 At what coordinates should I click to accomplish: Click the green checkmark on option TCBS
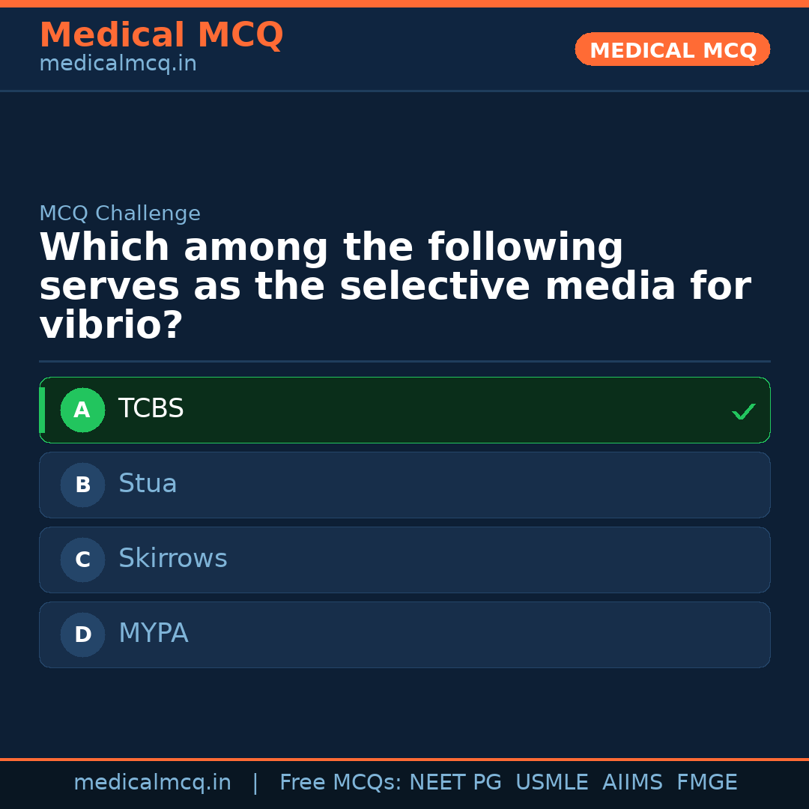743,410
